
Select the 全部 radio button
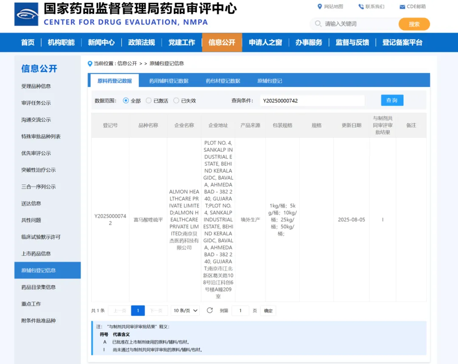click(x=126, y=100)
